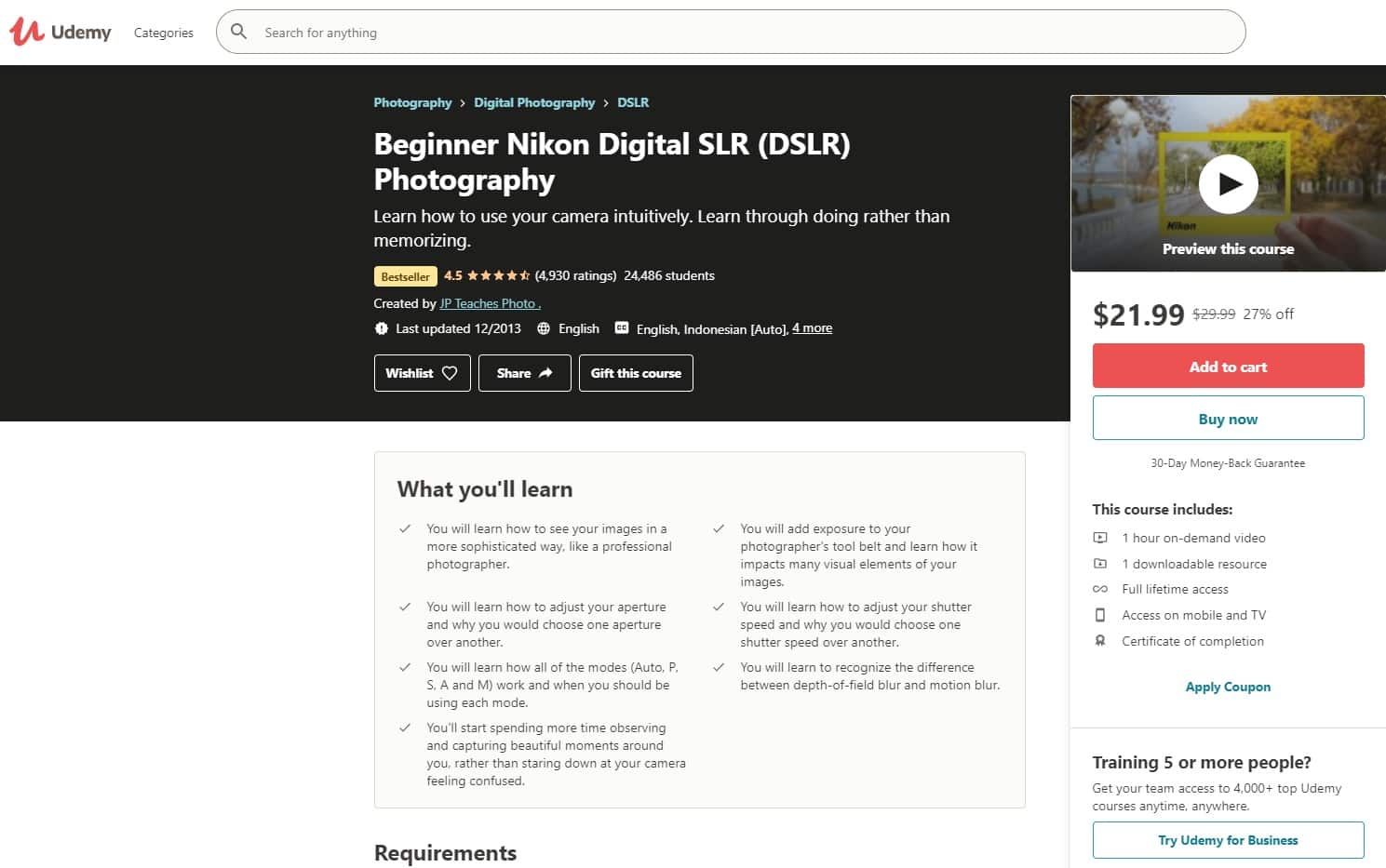Click the 4.5 rating number
The image size is (1386, 868).
pos(453,275)
